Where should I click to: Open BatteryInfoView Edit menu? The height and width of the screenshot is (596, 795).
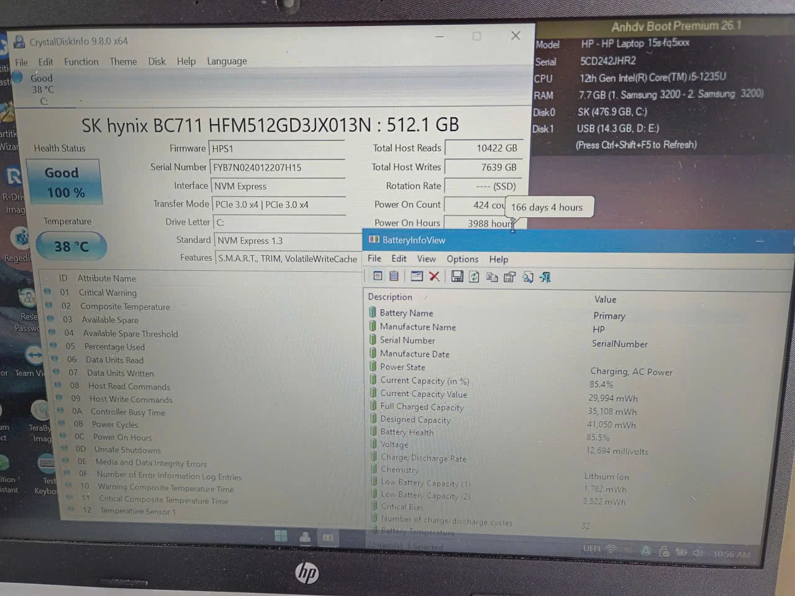(x=399, y=258)
